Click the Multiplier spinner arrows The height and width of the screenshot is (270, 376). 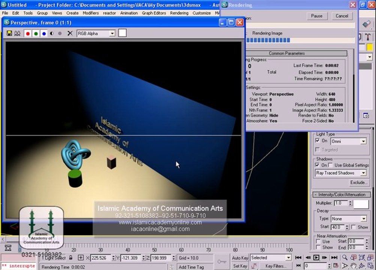point(350,203)
